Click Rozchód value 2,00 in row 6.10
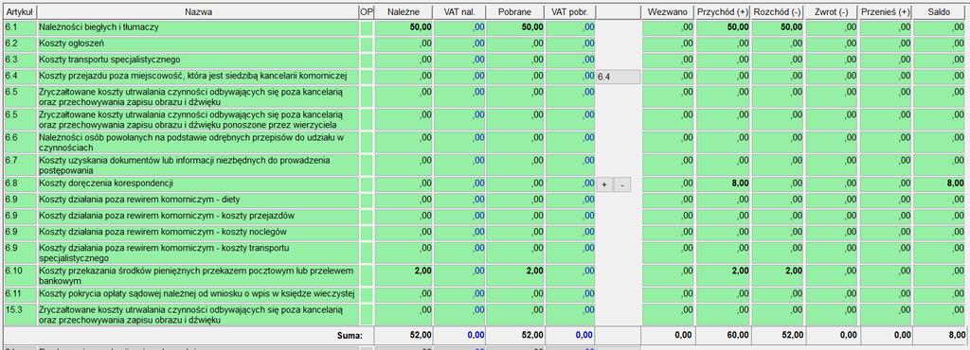This screenshot has height=350, width=970. [778, 275]
